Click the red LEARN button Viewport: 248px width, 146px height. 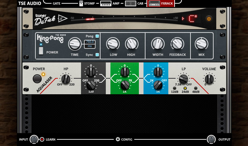(x=42, y=139)
